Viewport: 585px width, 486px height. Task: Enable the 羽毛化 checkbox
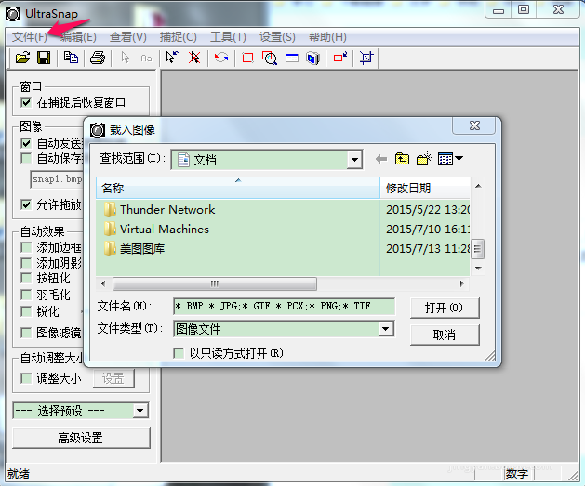click(26, 295)
